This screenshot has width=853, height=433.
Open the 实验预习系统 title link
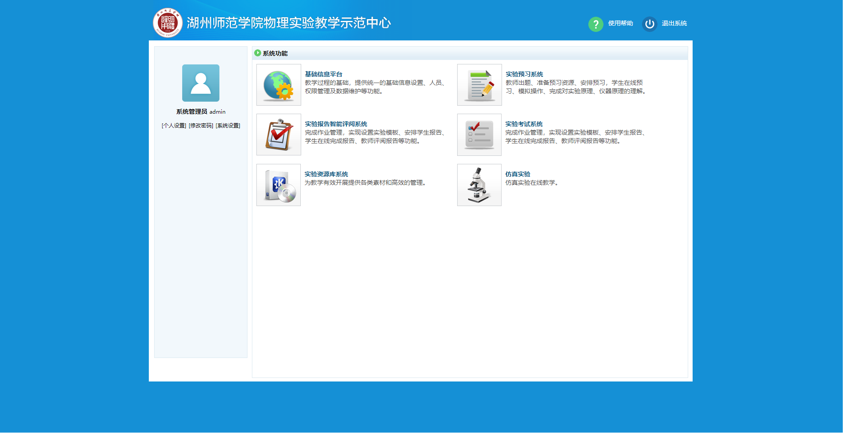pyautogui.click(x=524, y=74)
